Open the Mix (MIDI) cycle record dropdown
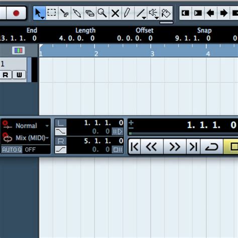This screenshot has height=238, width=238. coord(32,138)
